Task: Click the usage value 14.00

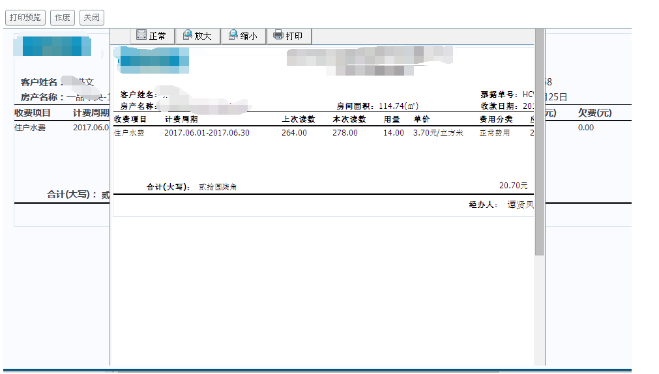Action: 393,133
